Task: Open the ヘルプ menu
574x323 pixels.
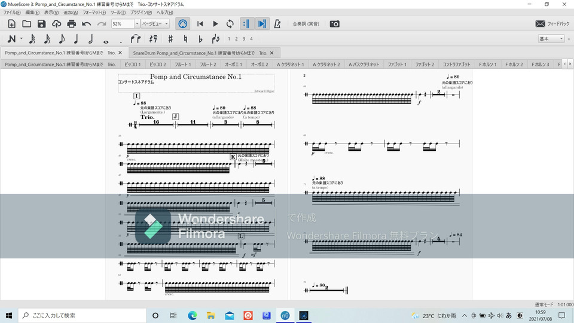Action: coord(165,13)
